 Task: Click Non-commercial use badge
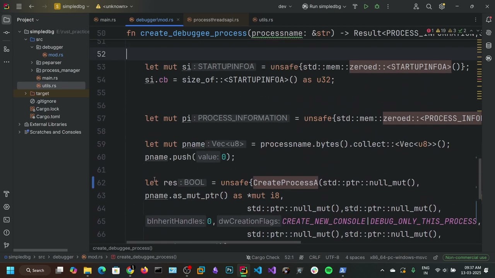pyautogui.click(x=466, y=258)
